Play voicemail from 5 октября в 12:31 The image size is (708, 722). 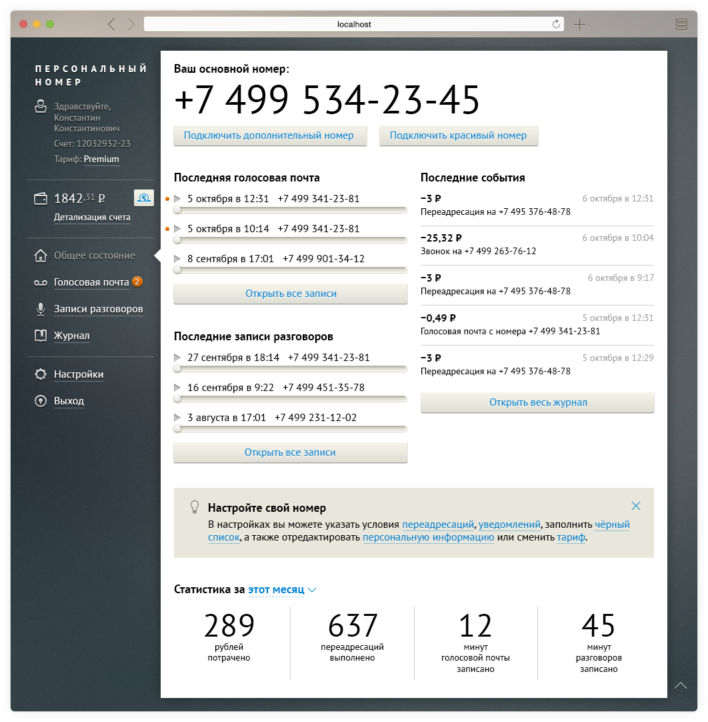click(177, 199)
